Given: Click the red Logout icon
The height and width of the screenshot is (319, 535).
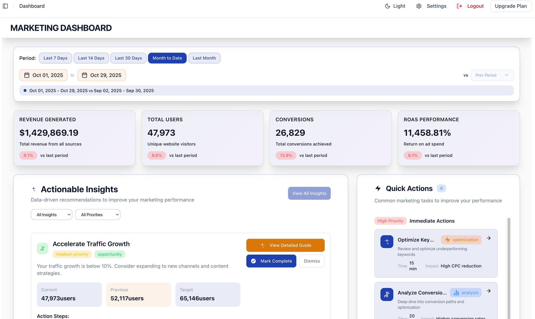Looking at the screenshot, I should click(459, 6).
